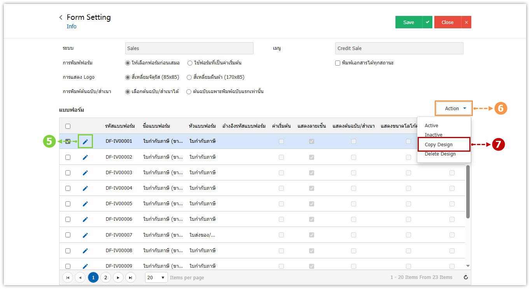Jump to the last page arrow
The width and height of the screenshot is (530, 289).
click(131, 277)
